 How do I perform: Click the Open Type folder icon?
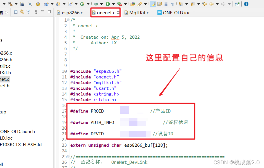[133, 4]
